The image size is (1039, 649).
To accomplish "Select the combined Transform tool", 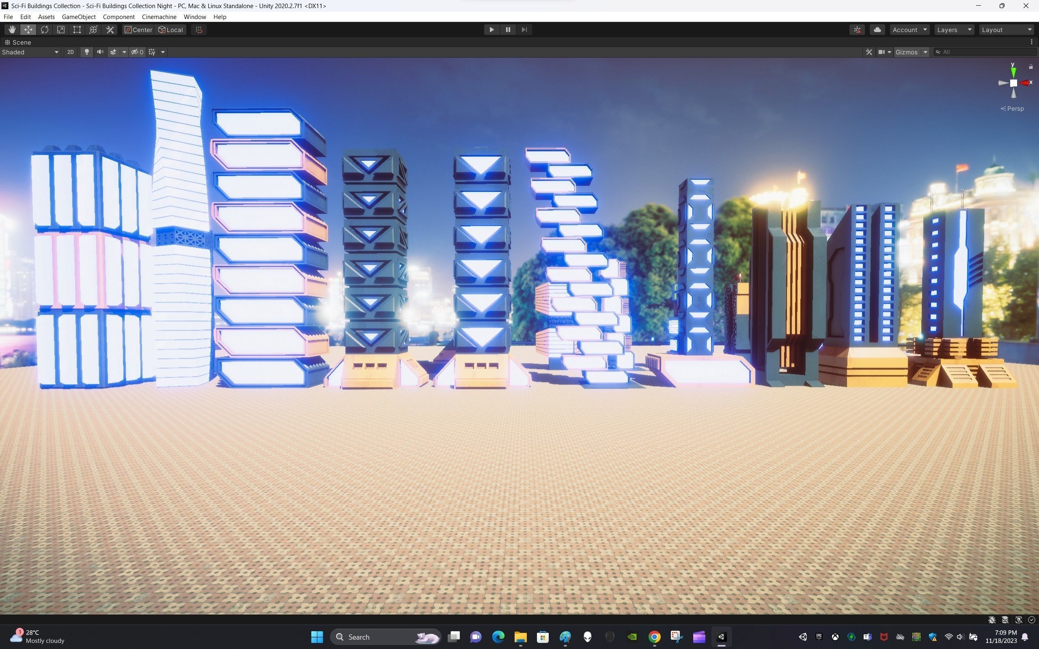I will (x=93, y=30).
